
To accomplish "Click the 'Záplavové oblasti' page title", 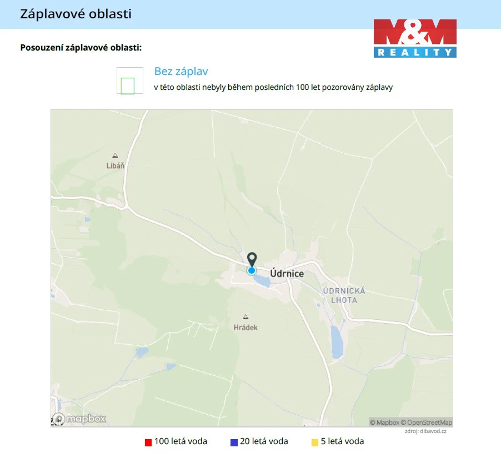I will tap(76, 14).
